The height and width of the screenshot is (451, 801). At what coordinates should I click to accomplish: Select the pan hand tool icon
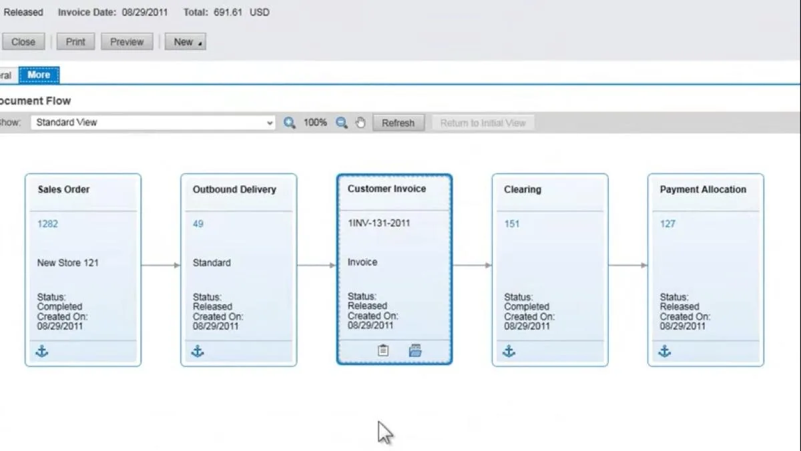point(360,123)
